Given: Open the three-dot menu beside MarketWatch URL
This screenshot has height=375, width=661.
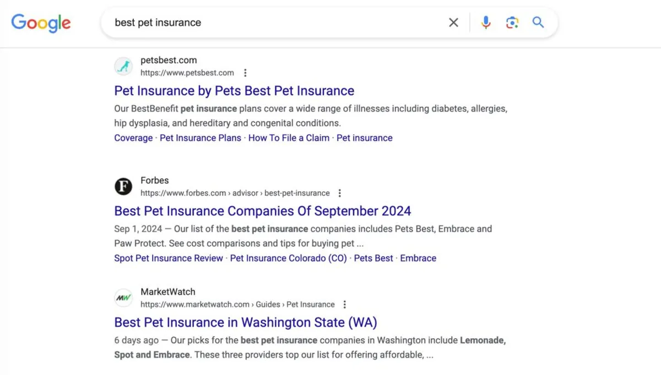Looking at the screenshot, I should click(345, 305).
